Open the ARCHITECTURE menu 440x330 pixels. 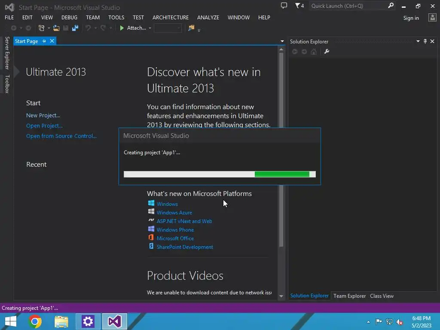171,17
